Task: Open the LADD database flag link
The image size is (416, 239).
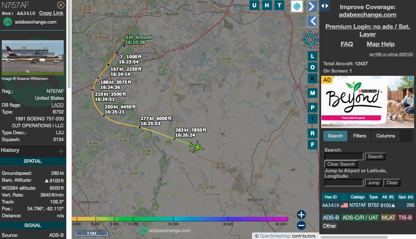Action: pos(58,105)
